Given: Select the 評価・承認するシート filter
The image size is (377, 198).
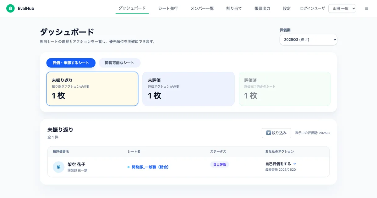Looking at the screenshot, I should tap(71, 63).
